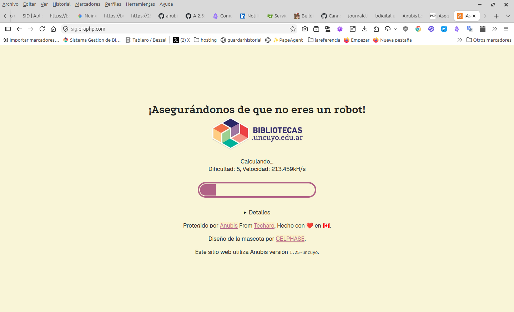Open the Ayuda menu

[166, 4]
